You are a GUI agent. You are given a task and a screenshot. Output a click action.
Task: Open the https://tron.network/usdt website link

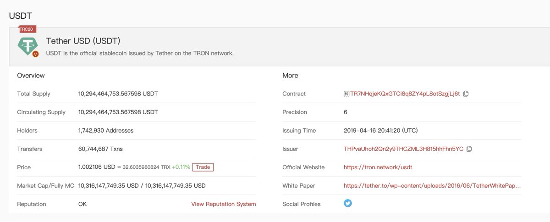[378, 167]
